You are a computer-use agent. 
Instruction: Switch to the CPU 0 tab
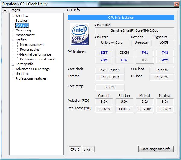(75, 149)
